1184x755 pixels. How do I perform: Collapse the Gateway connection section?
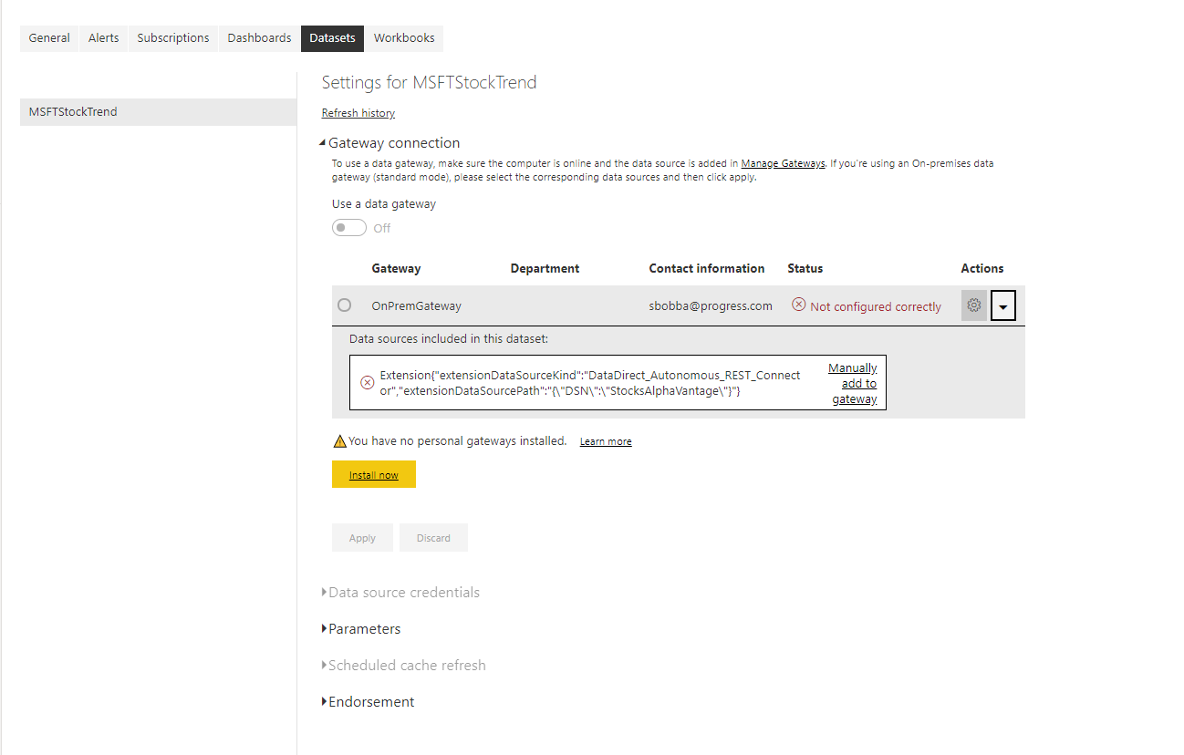323,143
